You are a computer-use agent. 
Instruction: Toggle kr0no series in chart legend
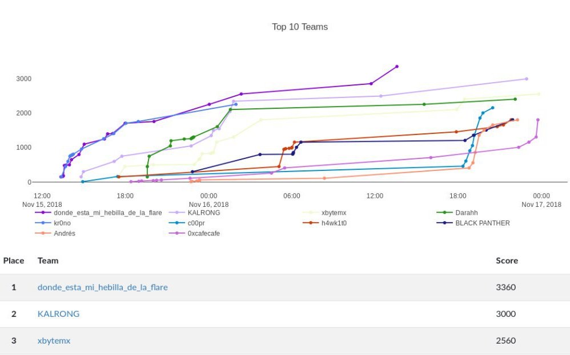(53, 223)
